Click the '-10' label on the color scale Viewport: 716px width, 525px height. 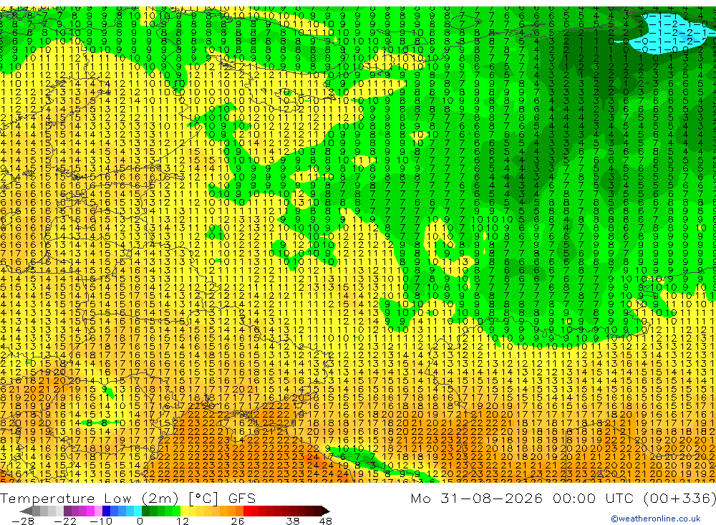click(x=101, y=521)
